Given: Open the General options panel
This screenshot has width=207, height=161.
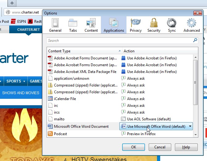Looking at the screenshot, I should (55, 25).
